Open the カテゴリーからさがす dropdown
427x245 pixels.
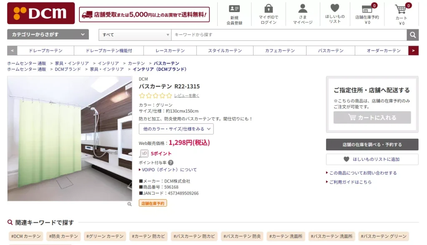point(47,35)
